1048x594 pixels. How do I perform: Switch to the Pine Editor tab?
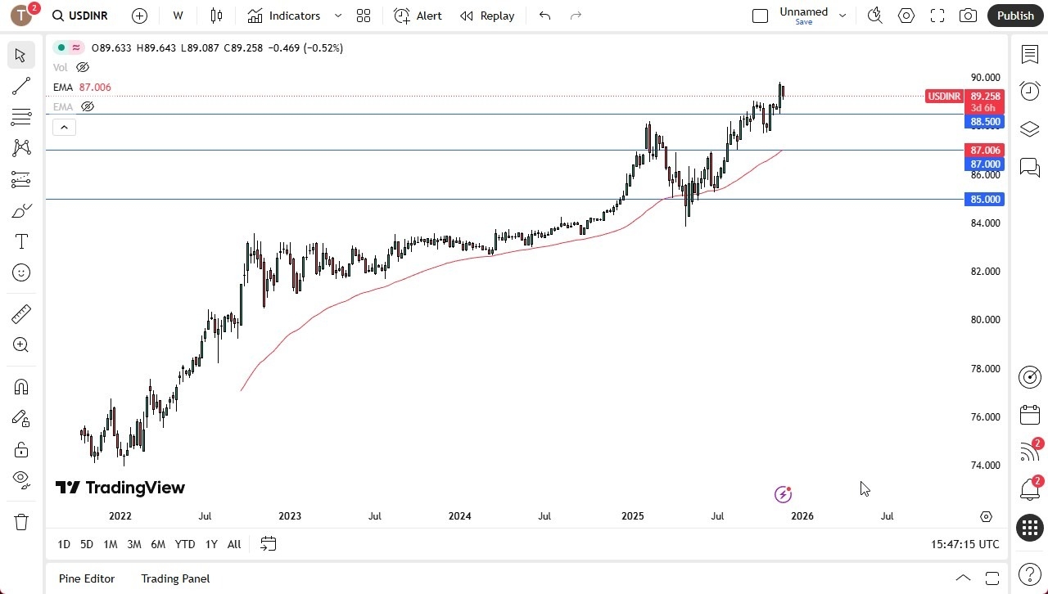(x=86, y=578)
